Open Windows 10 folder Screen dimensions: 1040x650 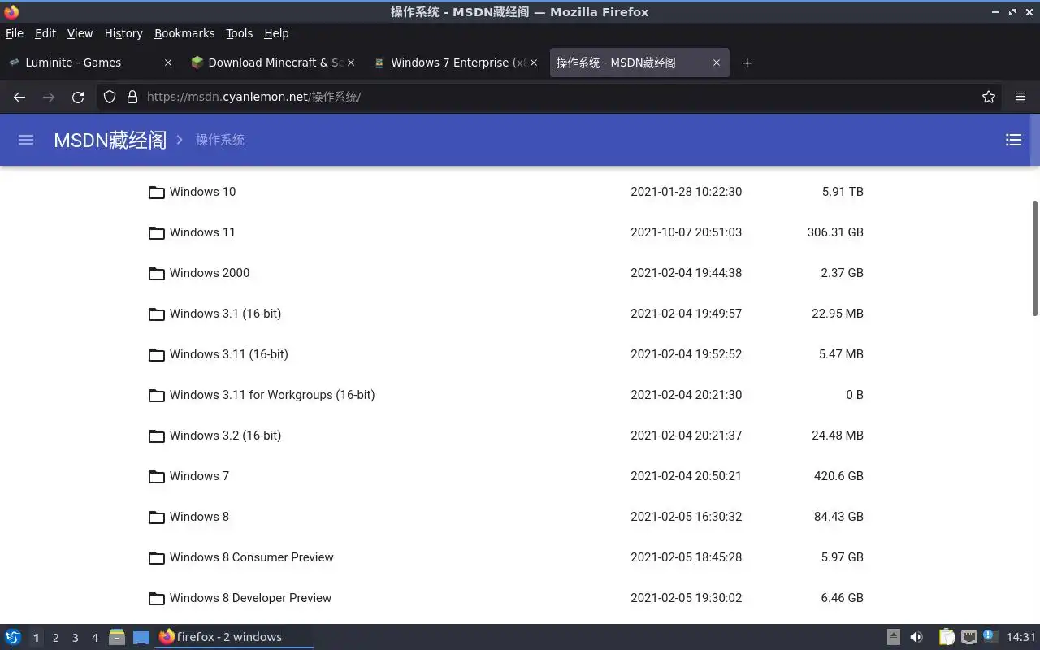coord(202,192)
